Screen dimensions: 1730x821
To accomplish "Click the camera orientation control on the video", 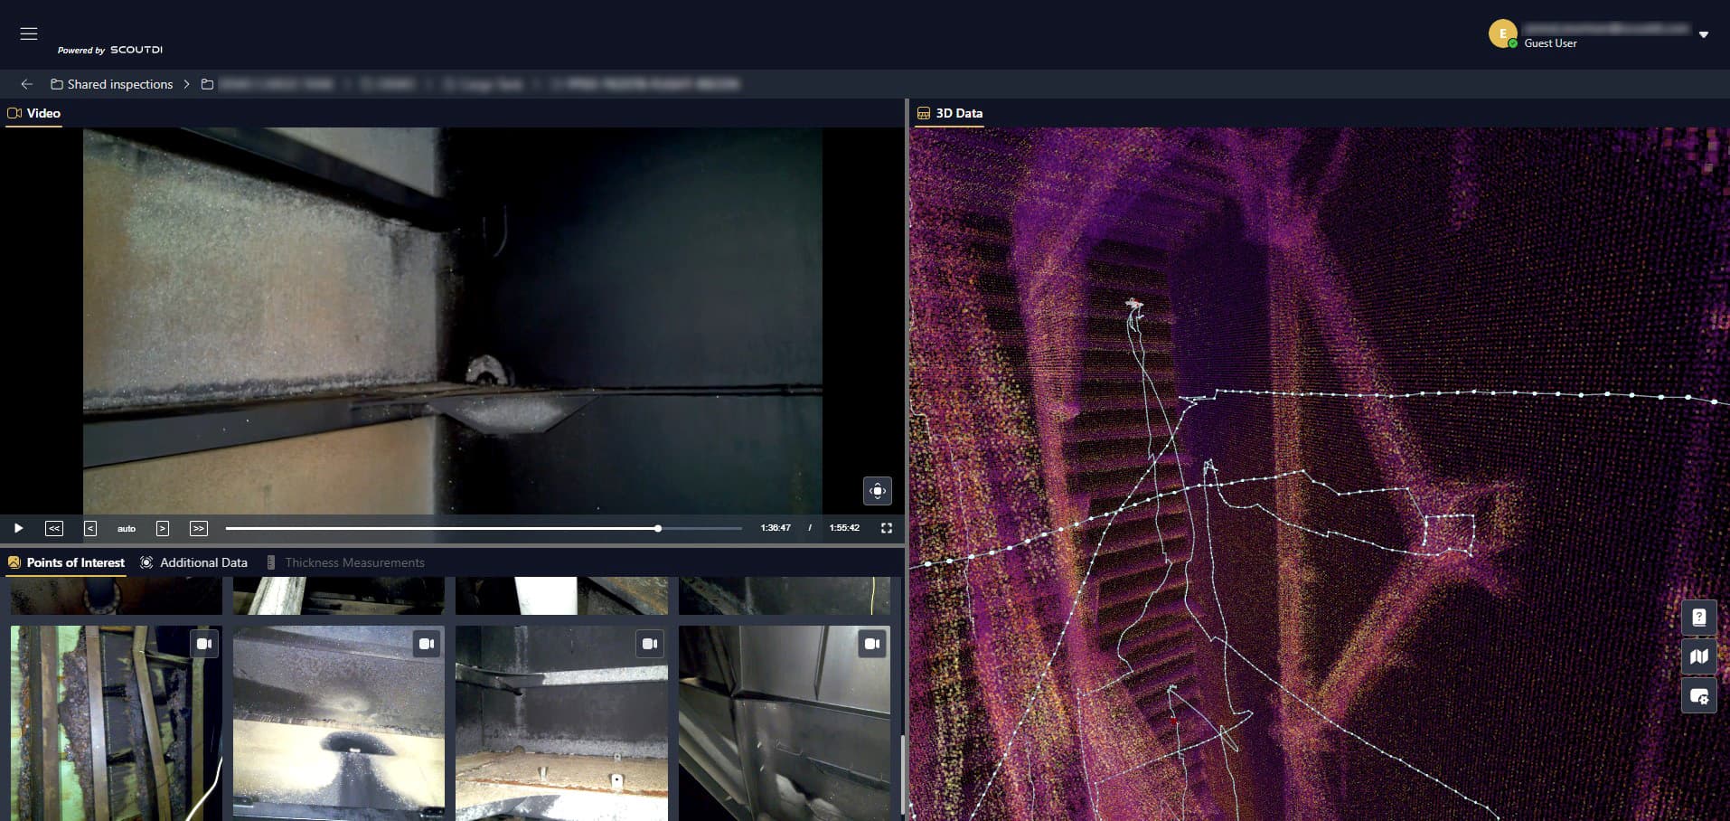I will (877, 491).
